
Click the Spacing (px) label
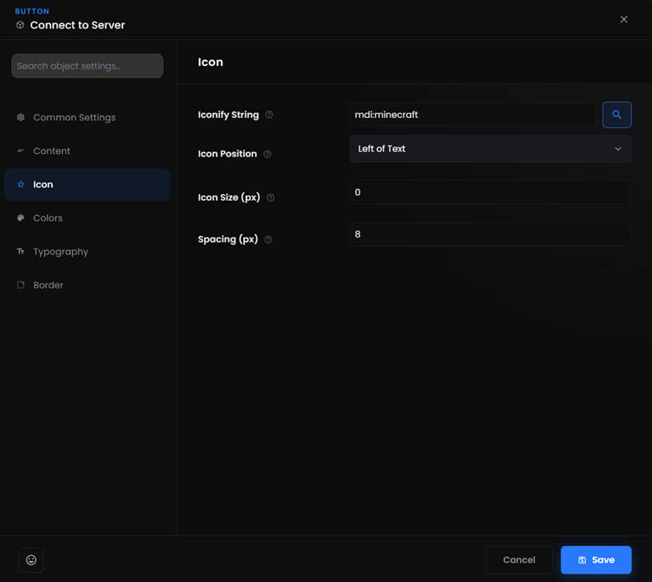pos(228,239)
